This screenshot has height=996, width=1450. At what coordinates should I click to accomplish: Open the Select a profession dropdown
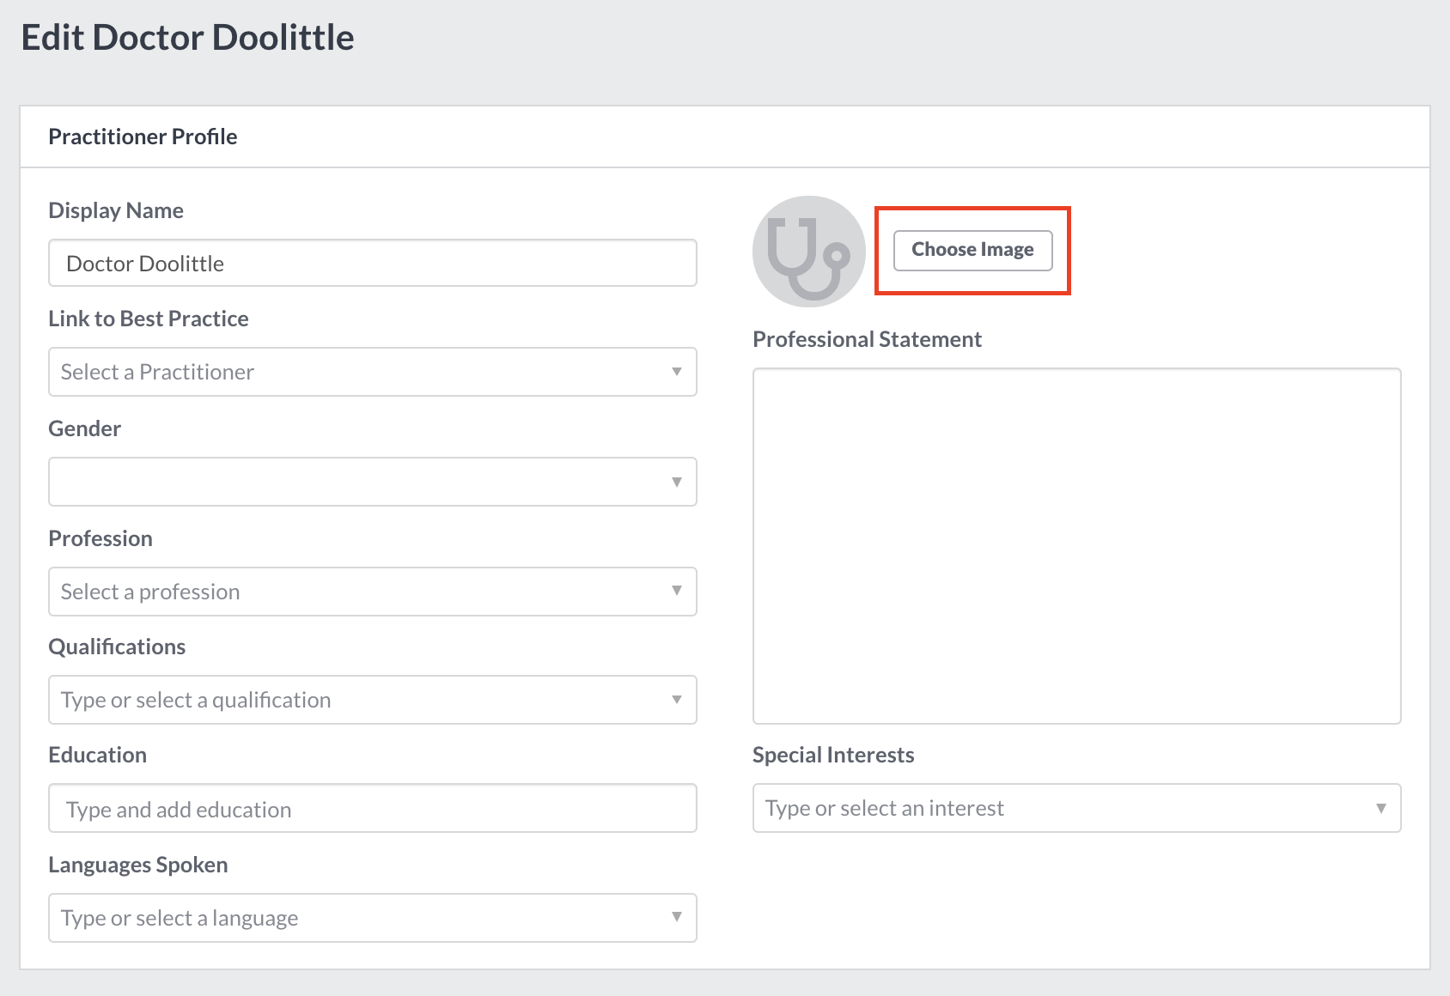point(372,592)
